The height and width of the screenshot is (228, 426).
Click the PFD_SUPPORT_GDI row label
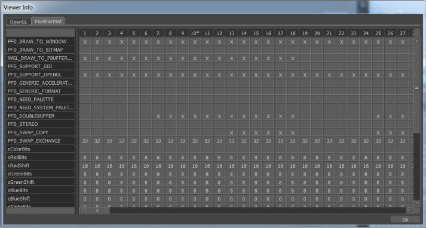41,66
